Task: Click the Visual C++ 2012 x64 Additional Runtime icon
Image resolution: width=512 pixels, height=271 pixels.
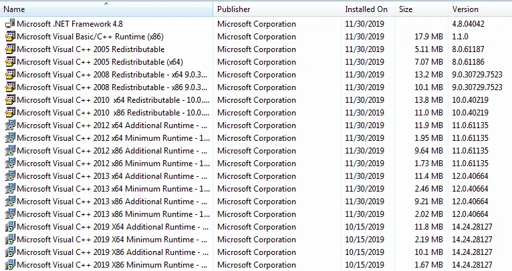Action: point(10,125)
